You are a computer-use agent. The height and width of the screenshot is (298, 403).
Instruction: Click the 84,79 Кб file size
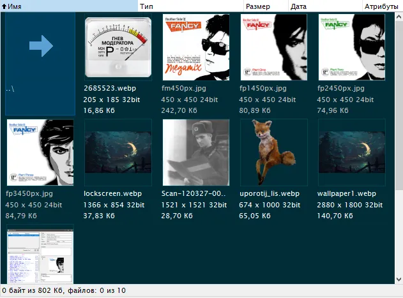click(x=21, y=216)
